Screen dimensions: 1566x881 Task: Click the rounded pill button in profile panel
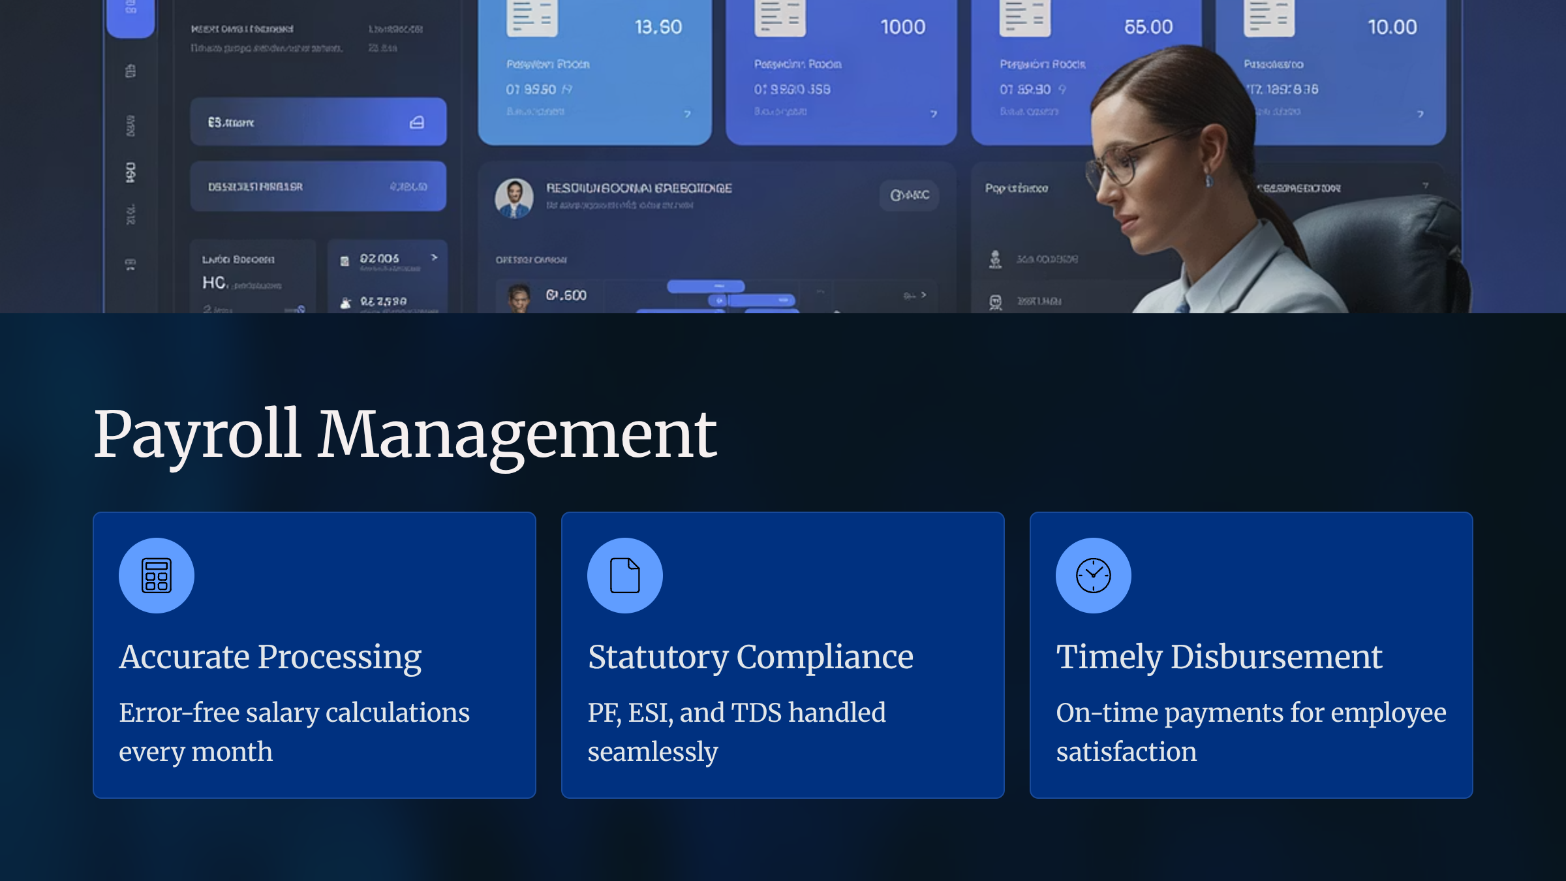point(909,195)
